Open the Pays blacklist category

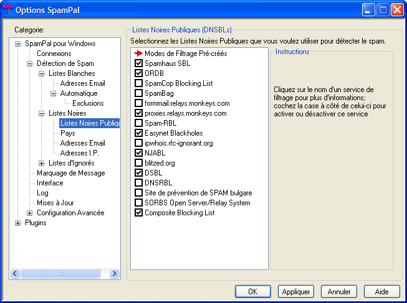[68, 133]
